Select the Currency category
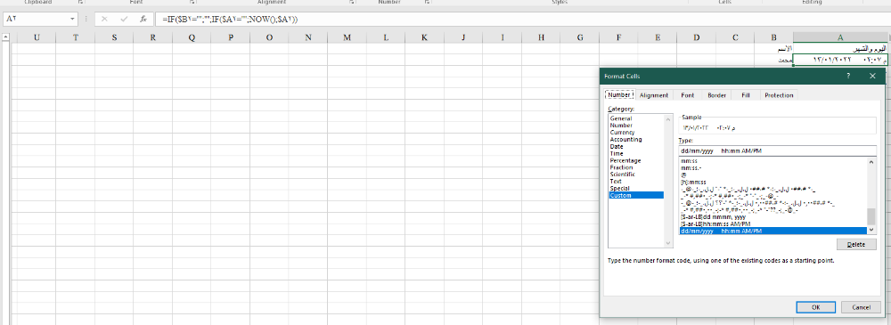Image resolution: width=891 pixels, height=325 pixels. click(622, 133)
